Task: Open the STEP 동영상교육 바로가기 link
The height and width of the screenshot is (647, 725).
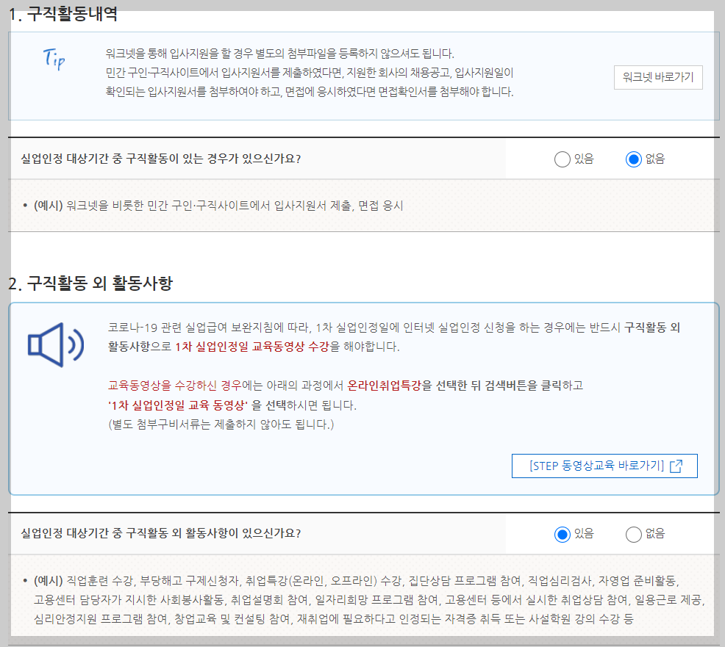Action: tap(604, 466)
